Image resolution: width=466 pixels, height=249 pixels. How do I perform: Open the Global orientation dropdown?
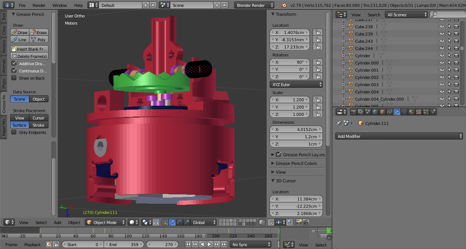(204, 222)
